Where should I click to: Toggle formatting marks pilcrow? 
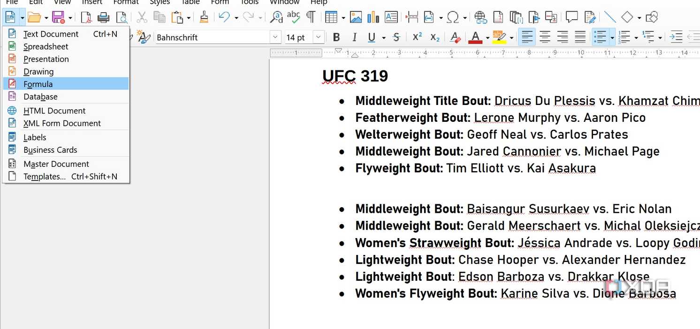coord(311,18)
